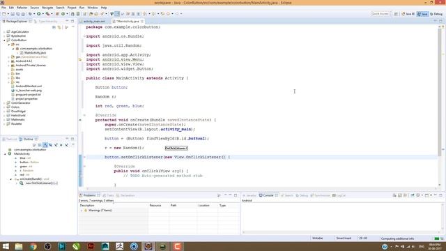Switch to the Task List tab
This screenshot has height=251, width=446.
click(10, 139)
